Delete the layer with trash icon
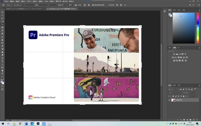Viewport: 201px width, 126px height. tap(197, 120)
